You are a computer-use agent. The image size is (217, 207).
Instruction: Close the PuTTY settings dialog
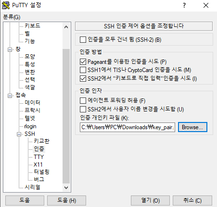click(206, 5)
